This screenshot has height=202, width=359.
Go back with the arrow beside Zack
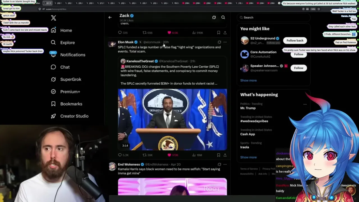coord(110,17)
